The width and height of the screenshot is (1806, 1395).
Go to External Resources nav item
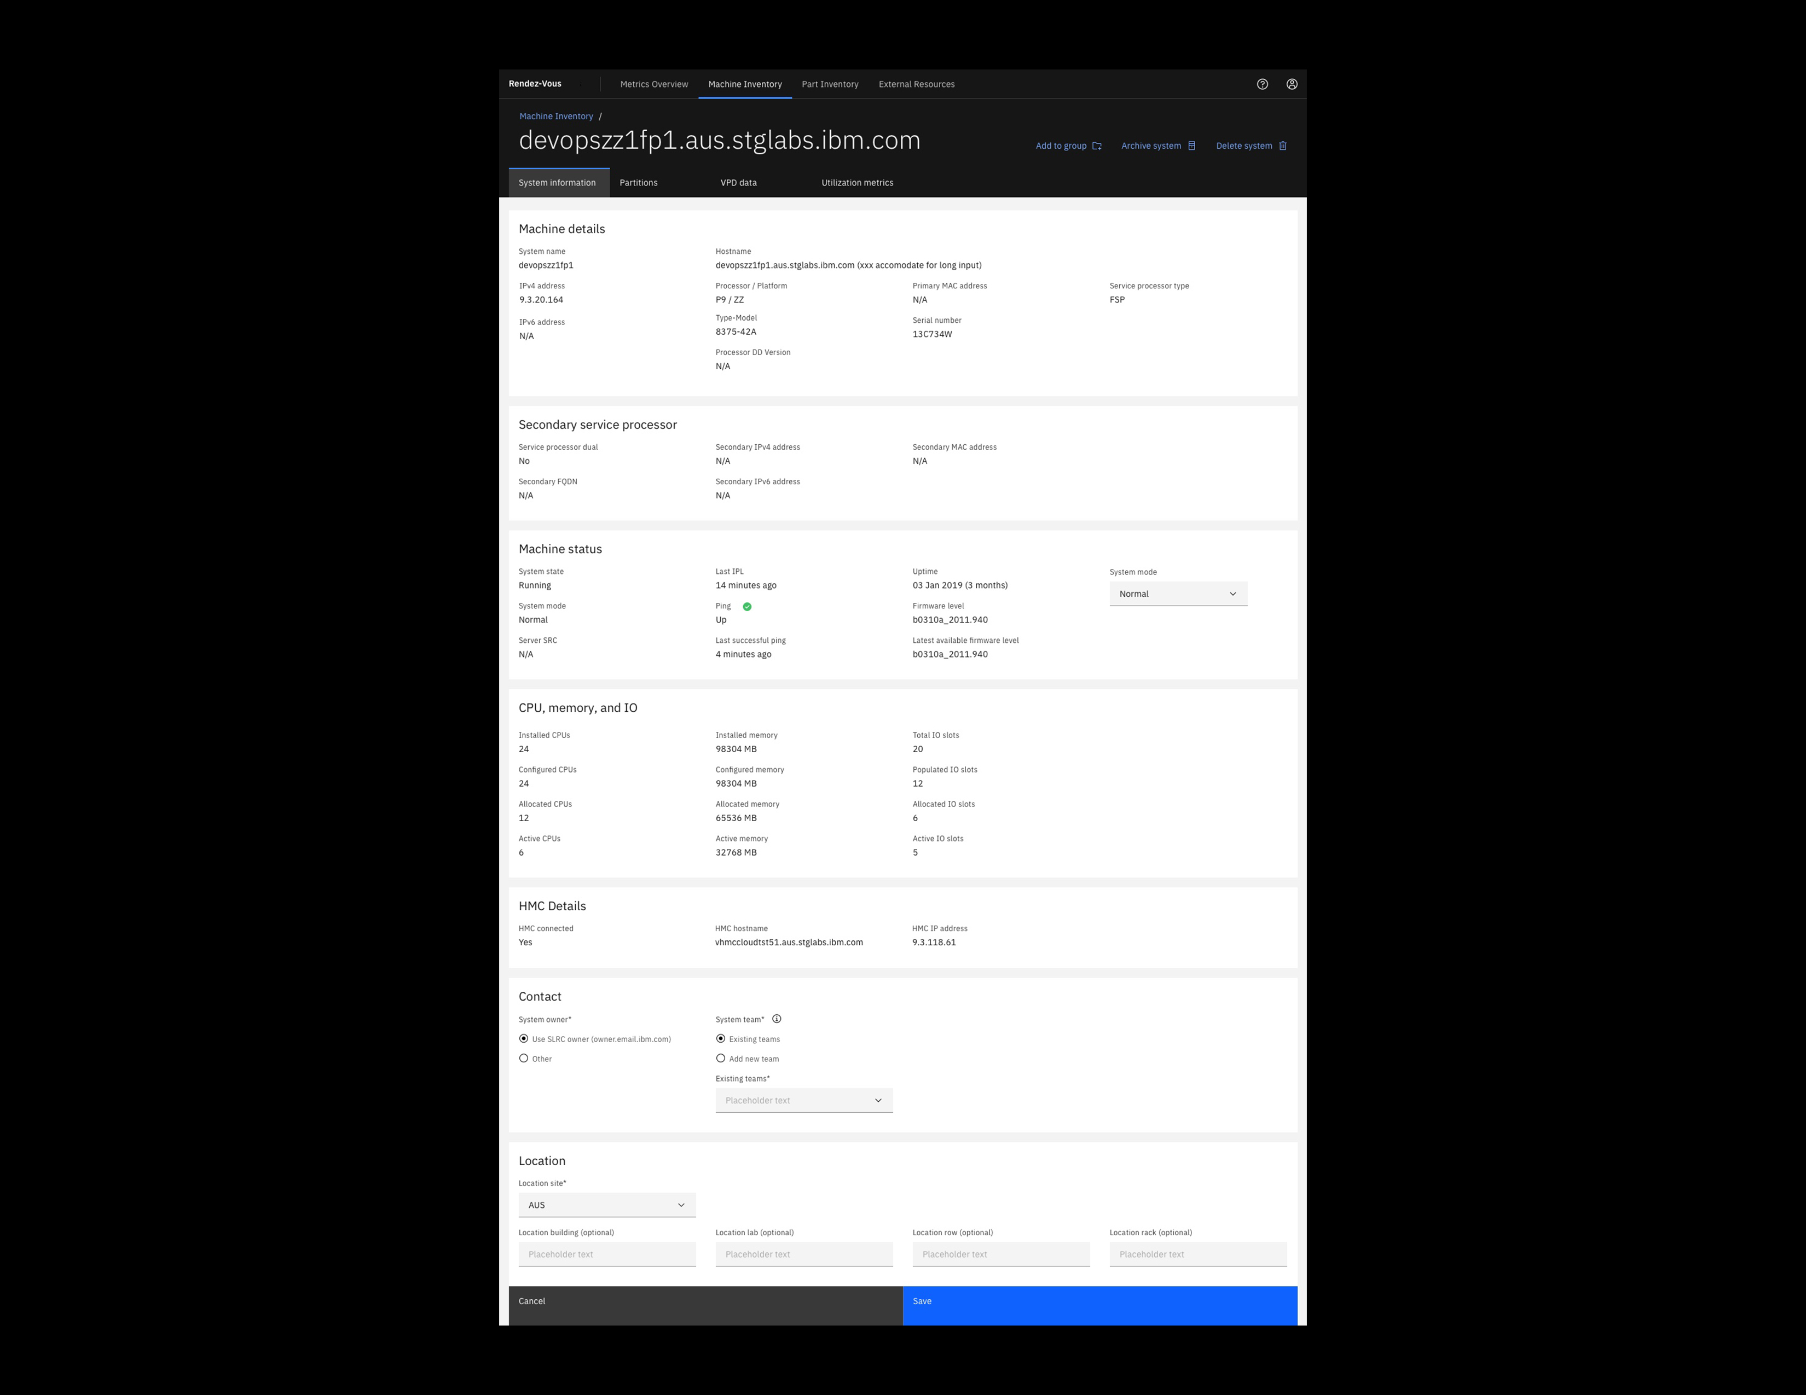916,84
